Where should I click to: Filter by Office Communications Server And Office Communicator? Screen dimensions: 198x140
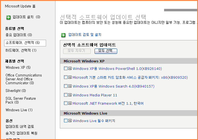[x=24, y=79]
